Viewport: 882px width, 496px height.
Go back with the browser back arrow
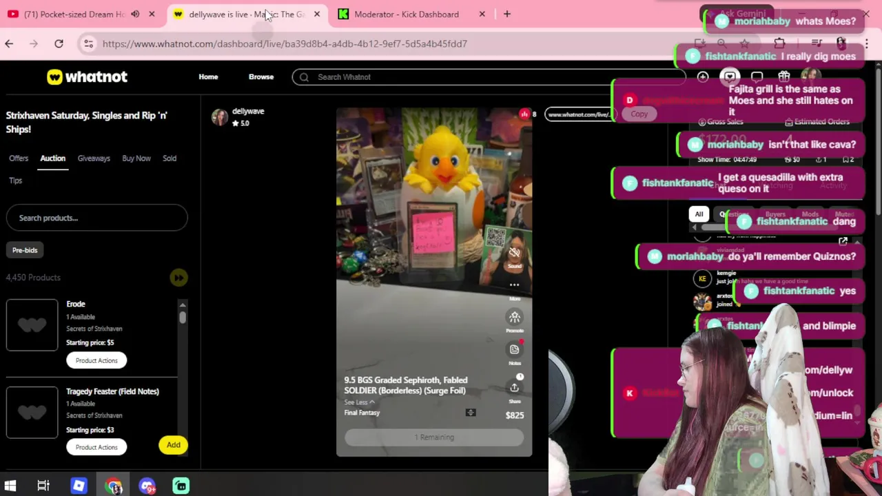pyautogui.click(x=9, y=43)
